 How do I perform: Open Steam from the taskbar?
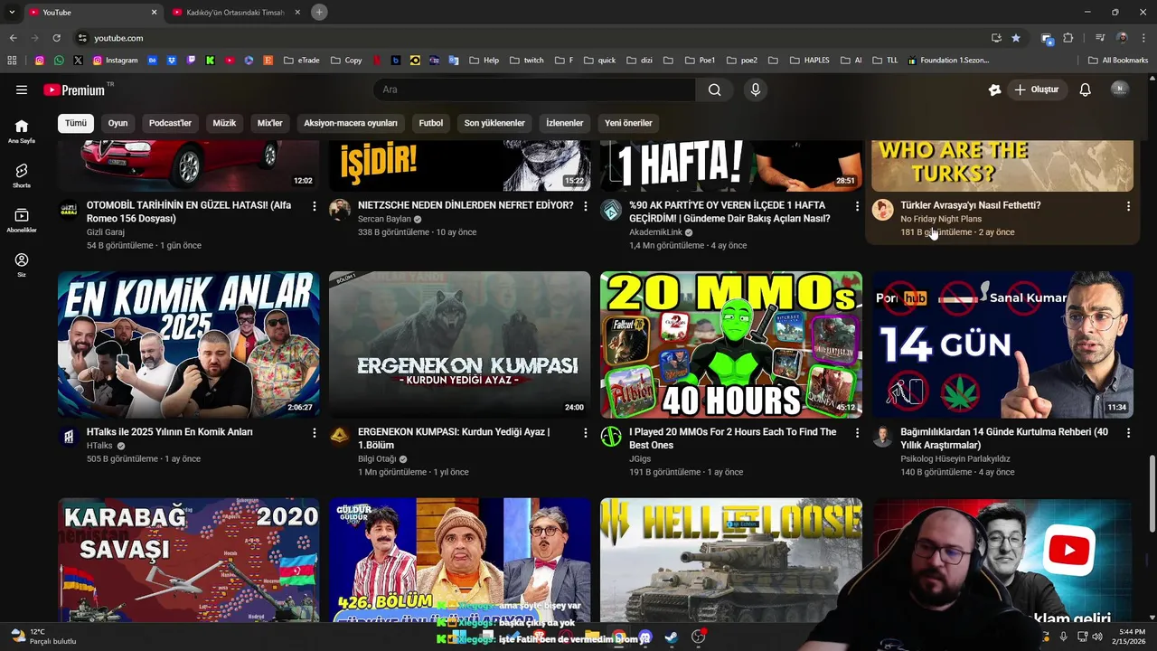pos(672,637)
